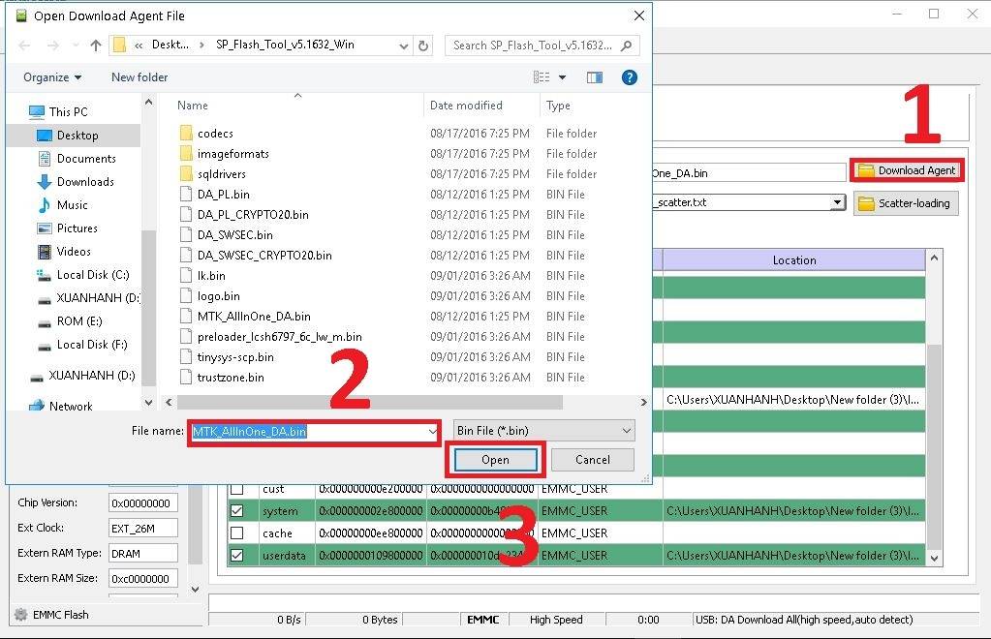Toggle the preview pane icon
991x639 pixels.
tap(595, 77)
